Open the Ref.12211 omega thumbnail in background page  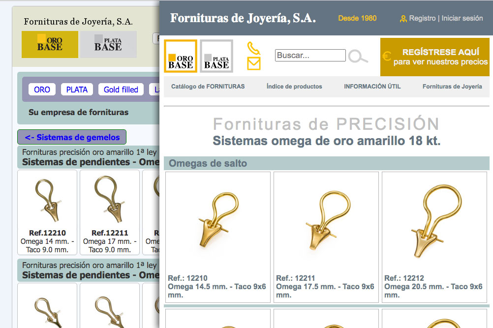coord(110,200)
